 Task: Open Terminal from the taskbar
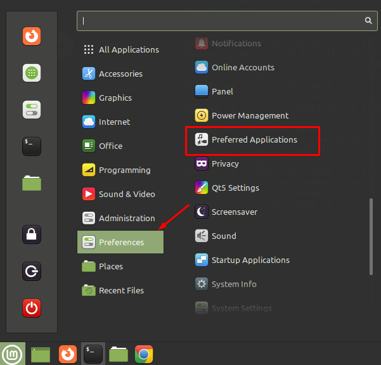[93, 354]
